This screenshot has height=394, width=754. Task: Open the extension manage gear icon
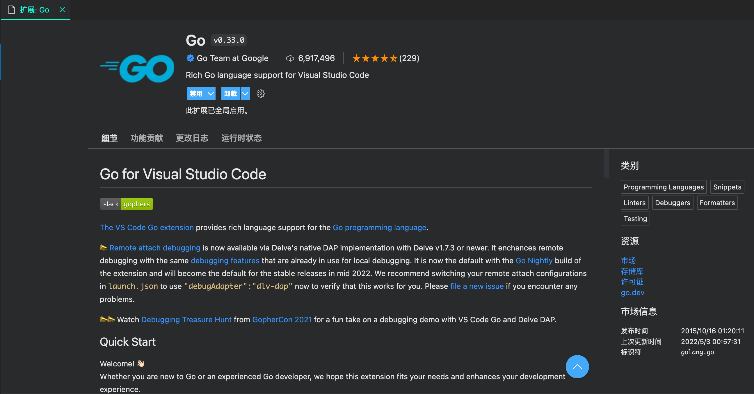pos(261,94)
